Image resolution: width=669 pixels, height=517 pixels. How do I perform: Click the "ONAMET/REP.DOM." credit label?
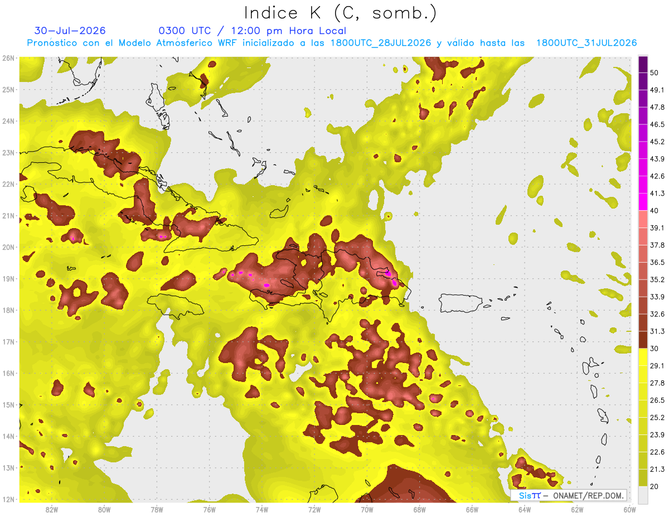click(588, 495)
